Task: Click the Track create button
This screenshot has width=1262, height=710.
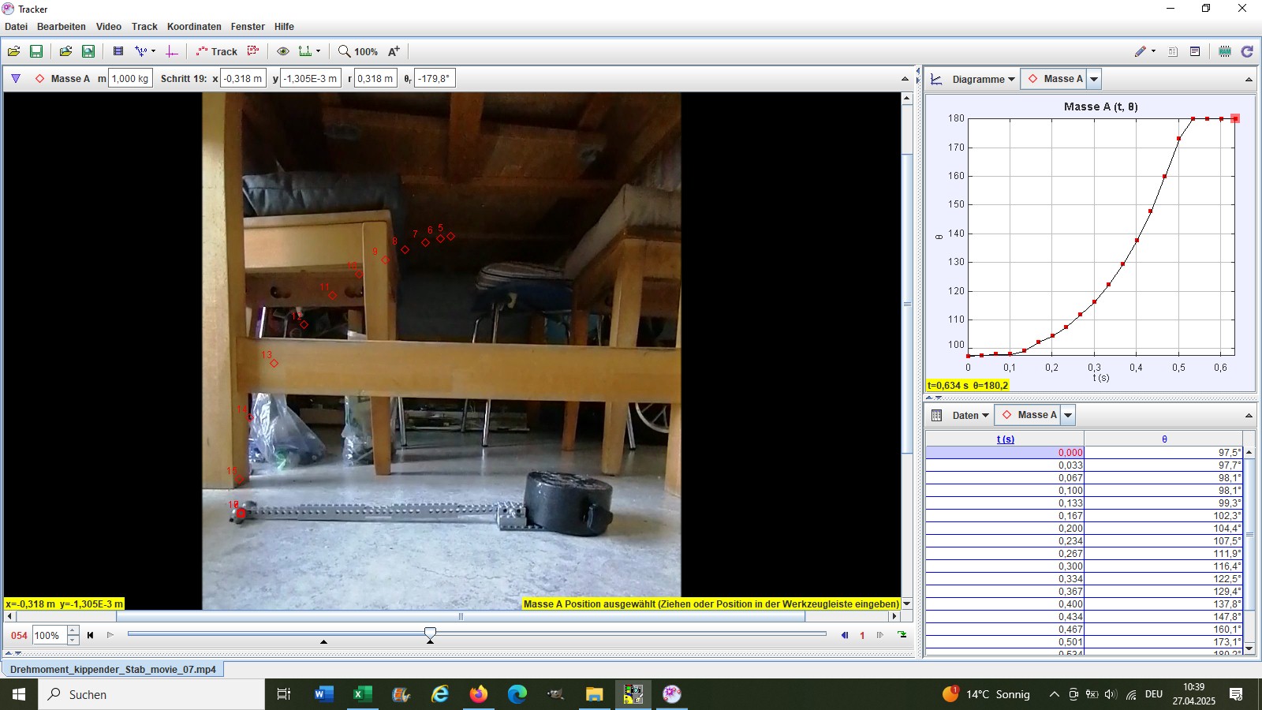Action: pyautogui.click(x=217, y=51)
